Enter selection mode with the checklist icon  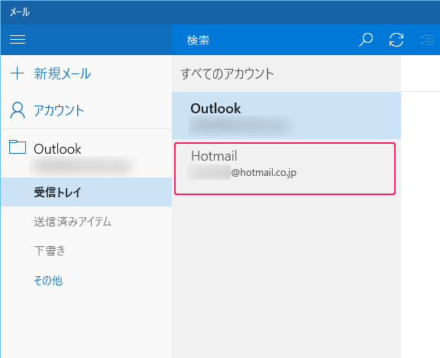(427, 40)
